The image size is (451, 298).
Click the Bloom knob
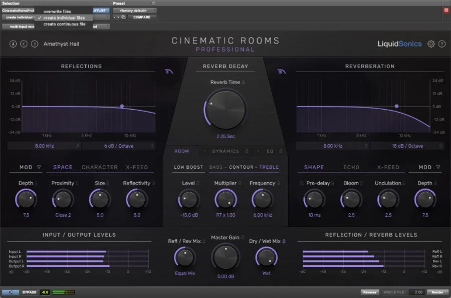pos(351,199)
